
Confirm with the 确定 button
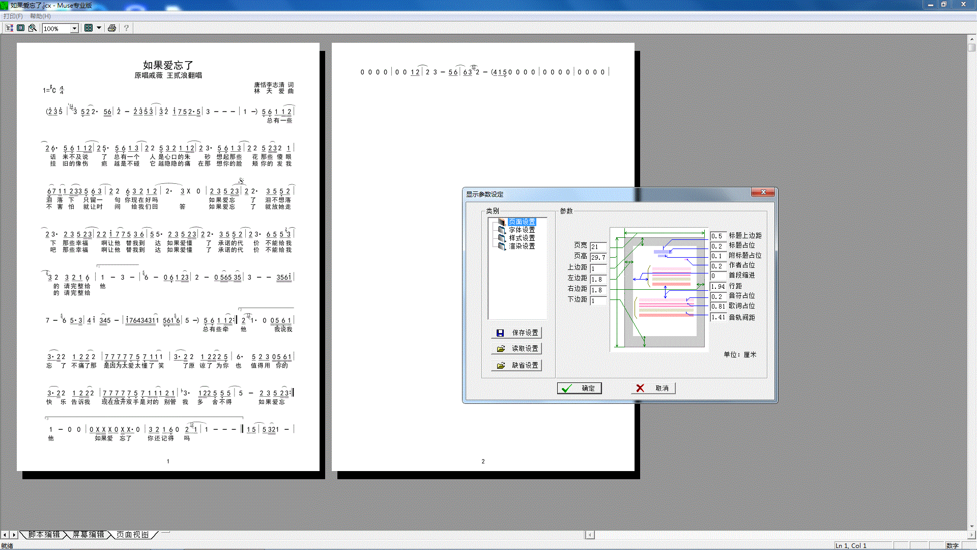[x=580, y=388]
